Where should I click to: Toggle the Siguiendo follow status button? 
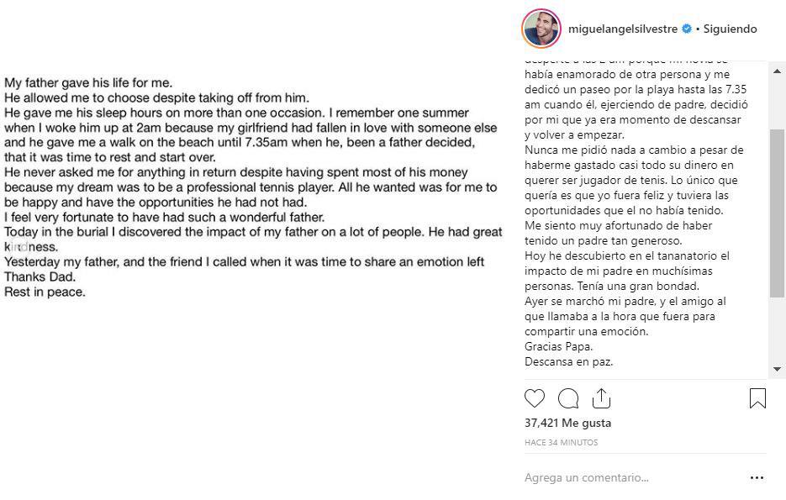click(730, 29)
